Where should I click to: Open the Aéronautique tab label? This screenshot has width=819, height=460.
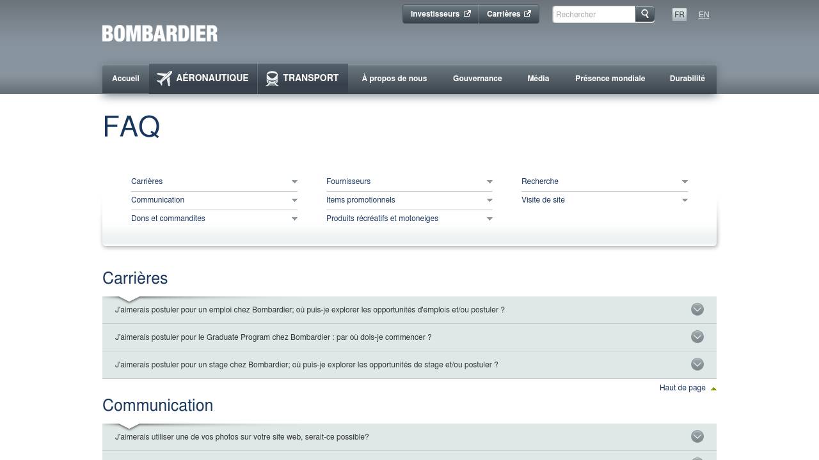coord(212,78)
